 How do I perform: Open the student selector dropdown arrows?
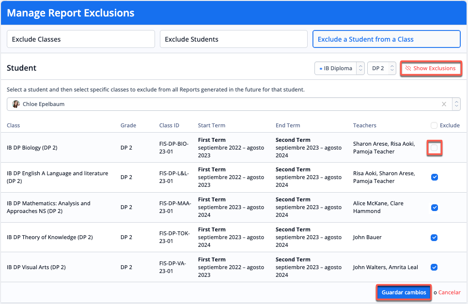[456, 104]
